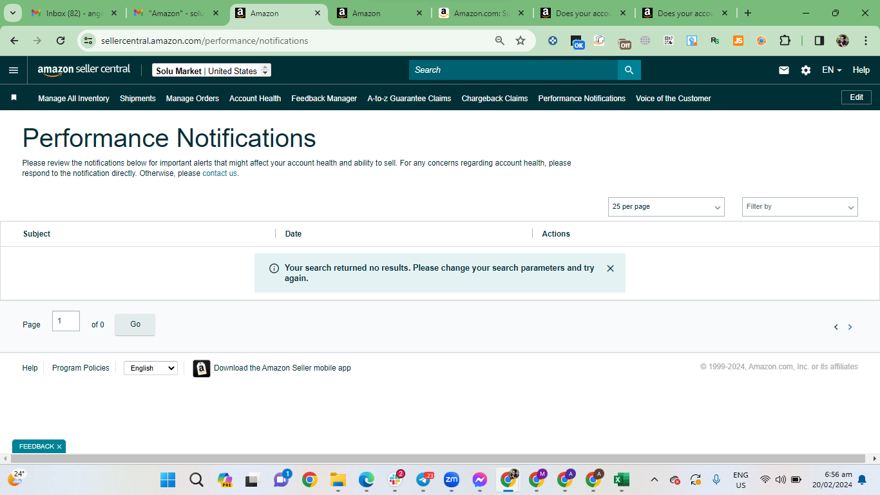Open Slack from the taskbar
The image size is (880, 495).
395,480
